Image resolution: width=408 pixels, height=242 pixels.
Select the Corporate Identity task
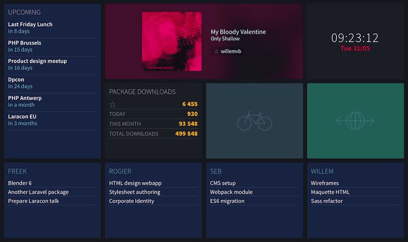(132, 201)
